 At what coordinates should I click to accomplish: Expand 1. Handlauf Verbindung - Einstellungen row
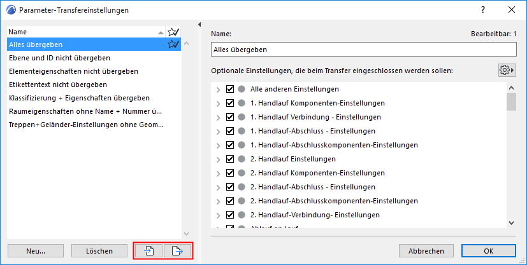click(x=219, y=117)
